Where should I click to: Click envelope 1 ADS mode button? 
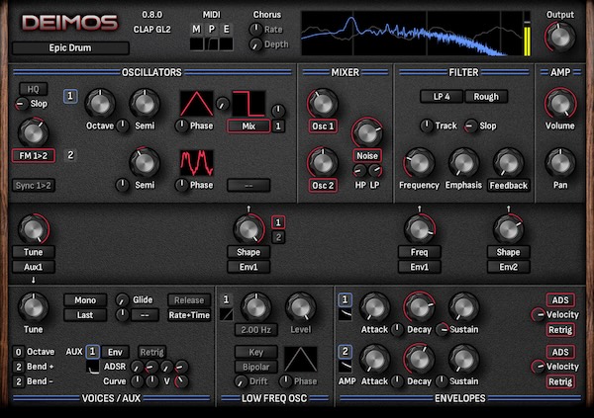coord(560,300)
